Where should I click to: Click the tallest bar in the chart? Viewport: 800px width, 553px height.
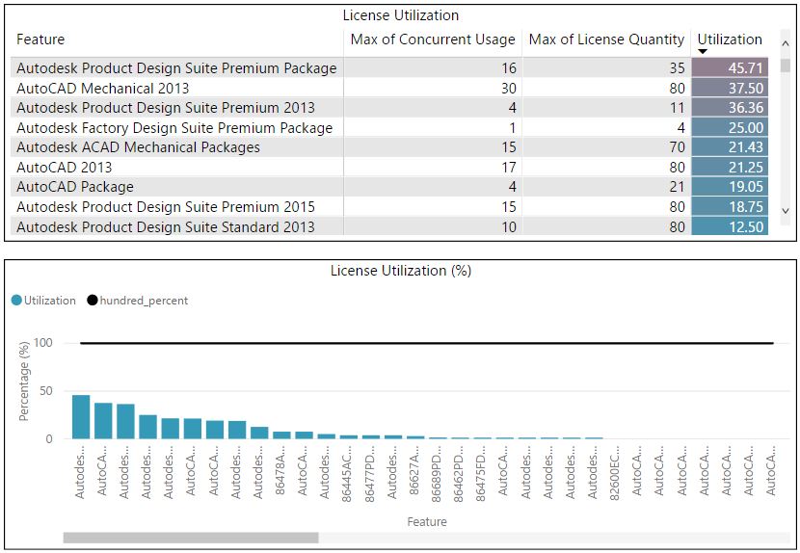pos(81,417)
